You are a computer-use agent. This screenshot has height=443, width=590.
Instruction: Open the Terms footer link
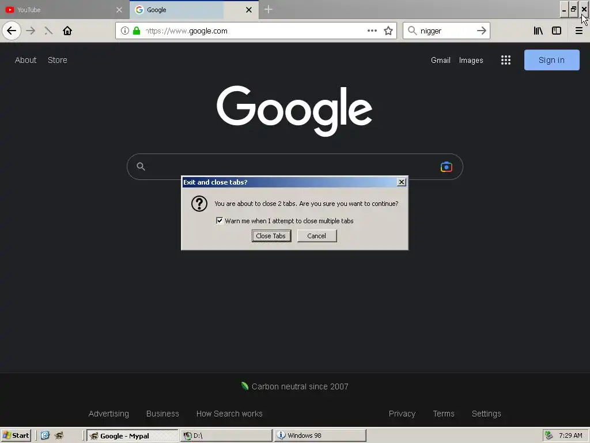click(x=444, y=414)
